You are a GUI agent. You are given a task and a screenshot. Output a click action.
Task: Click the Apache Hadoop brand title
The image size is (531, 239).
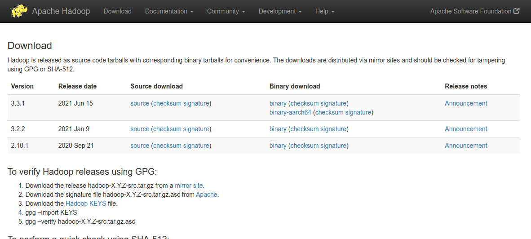tap(61, 11)
